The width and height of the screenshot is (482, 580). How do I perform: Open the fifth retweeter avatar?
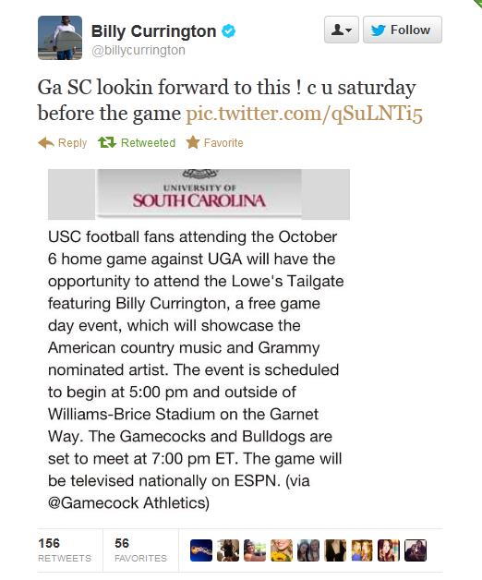click(x=308, y=550)
